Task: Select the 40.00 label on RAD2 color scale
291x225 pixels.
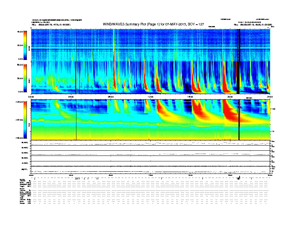Action: pyautogui.click(x=20, y=32)
